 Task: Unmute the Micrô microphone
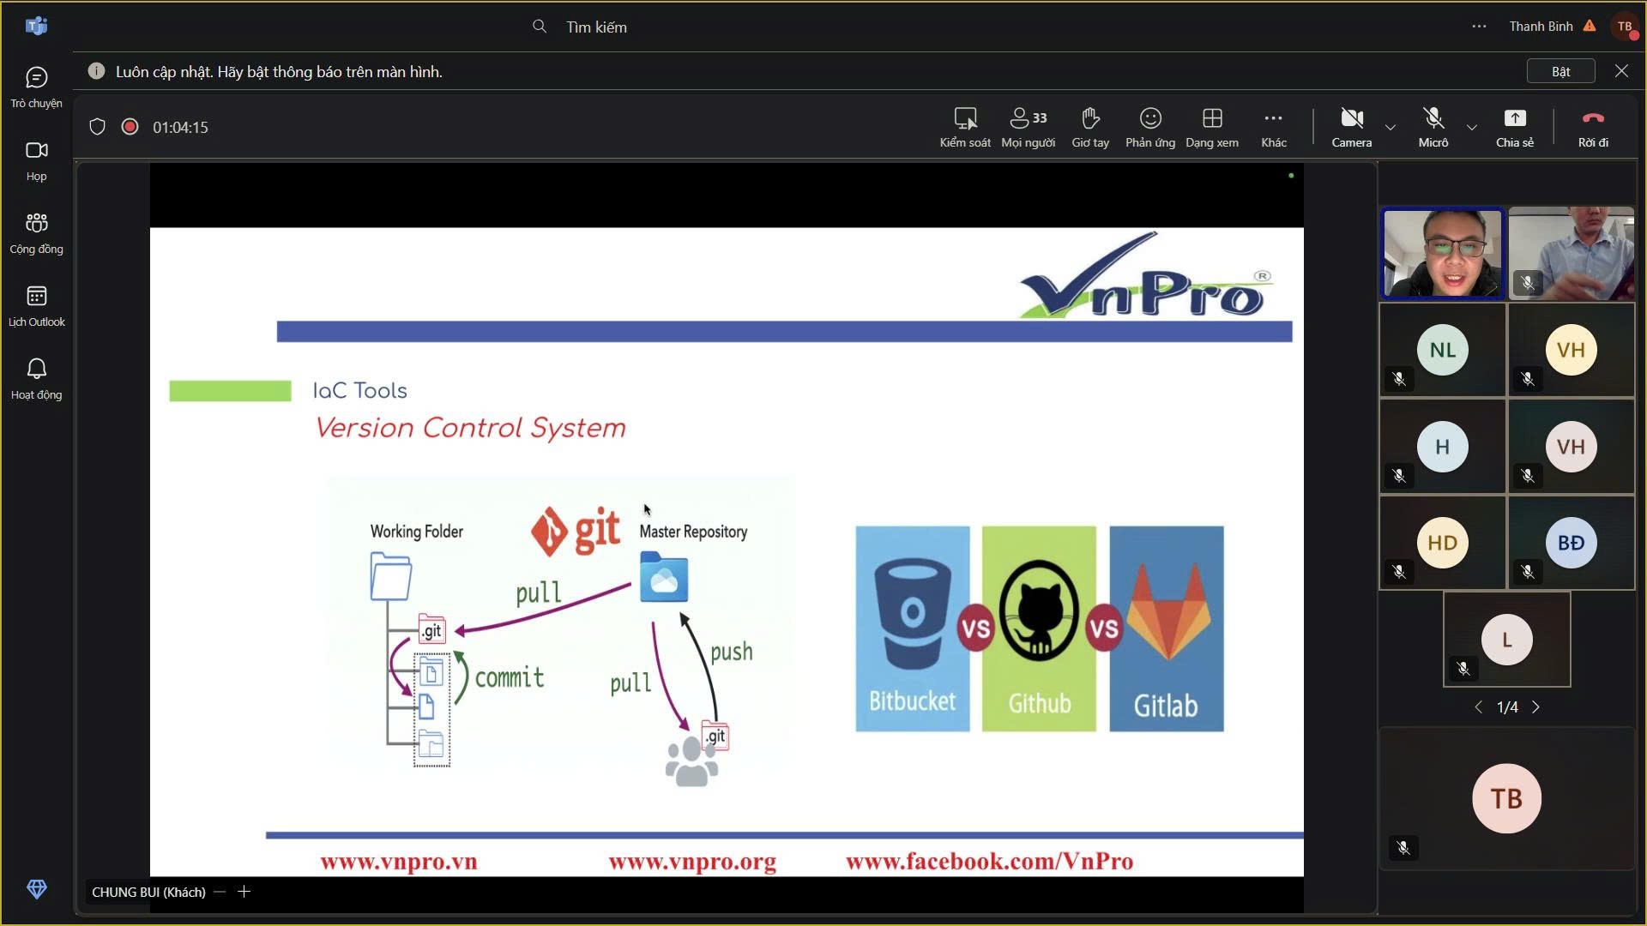[x=1433, y=127]
